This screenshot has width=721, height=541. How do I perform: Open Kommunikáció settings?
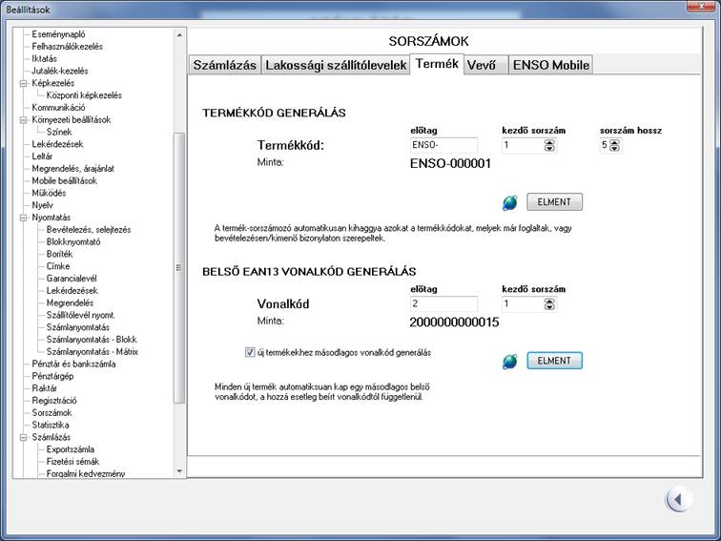click(x=58, y=108)
